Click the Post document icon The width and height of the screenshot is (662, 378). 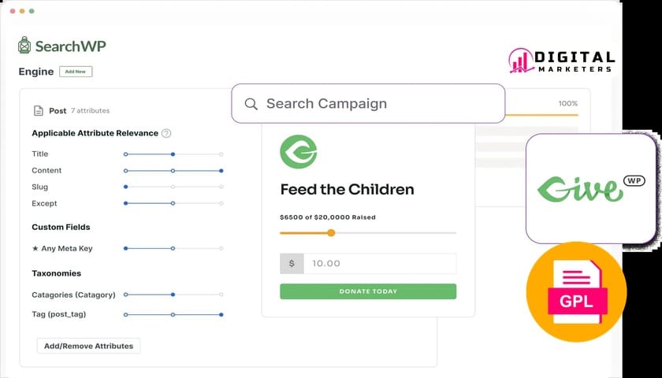pos(39,111)
